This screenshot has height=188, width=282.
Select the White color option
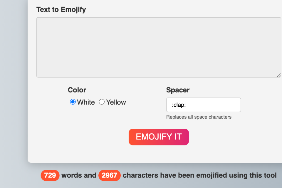click(x=73, y=102)
